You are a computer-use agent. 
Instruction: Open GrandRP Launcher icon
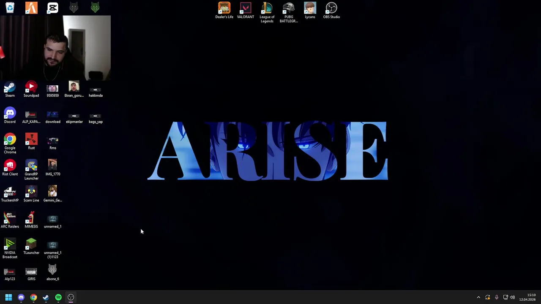click(31, 170)
